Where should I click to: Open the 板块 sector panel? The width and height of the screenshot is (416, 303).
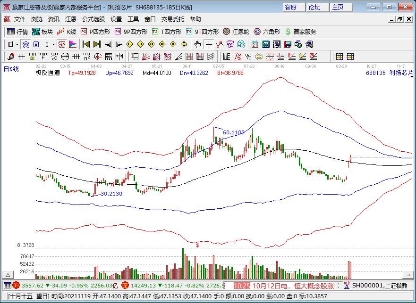pyautogui.click(x=42, y=32)
